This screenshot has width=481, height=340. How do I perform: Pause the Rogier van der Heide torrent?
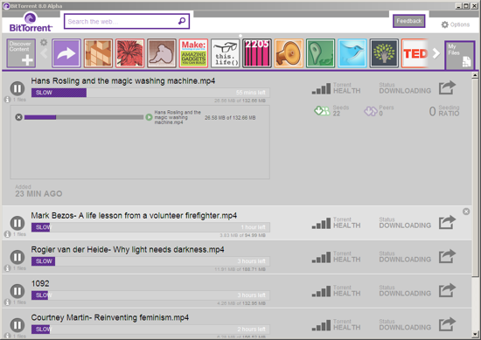tap(17, 257)
